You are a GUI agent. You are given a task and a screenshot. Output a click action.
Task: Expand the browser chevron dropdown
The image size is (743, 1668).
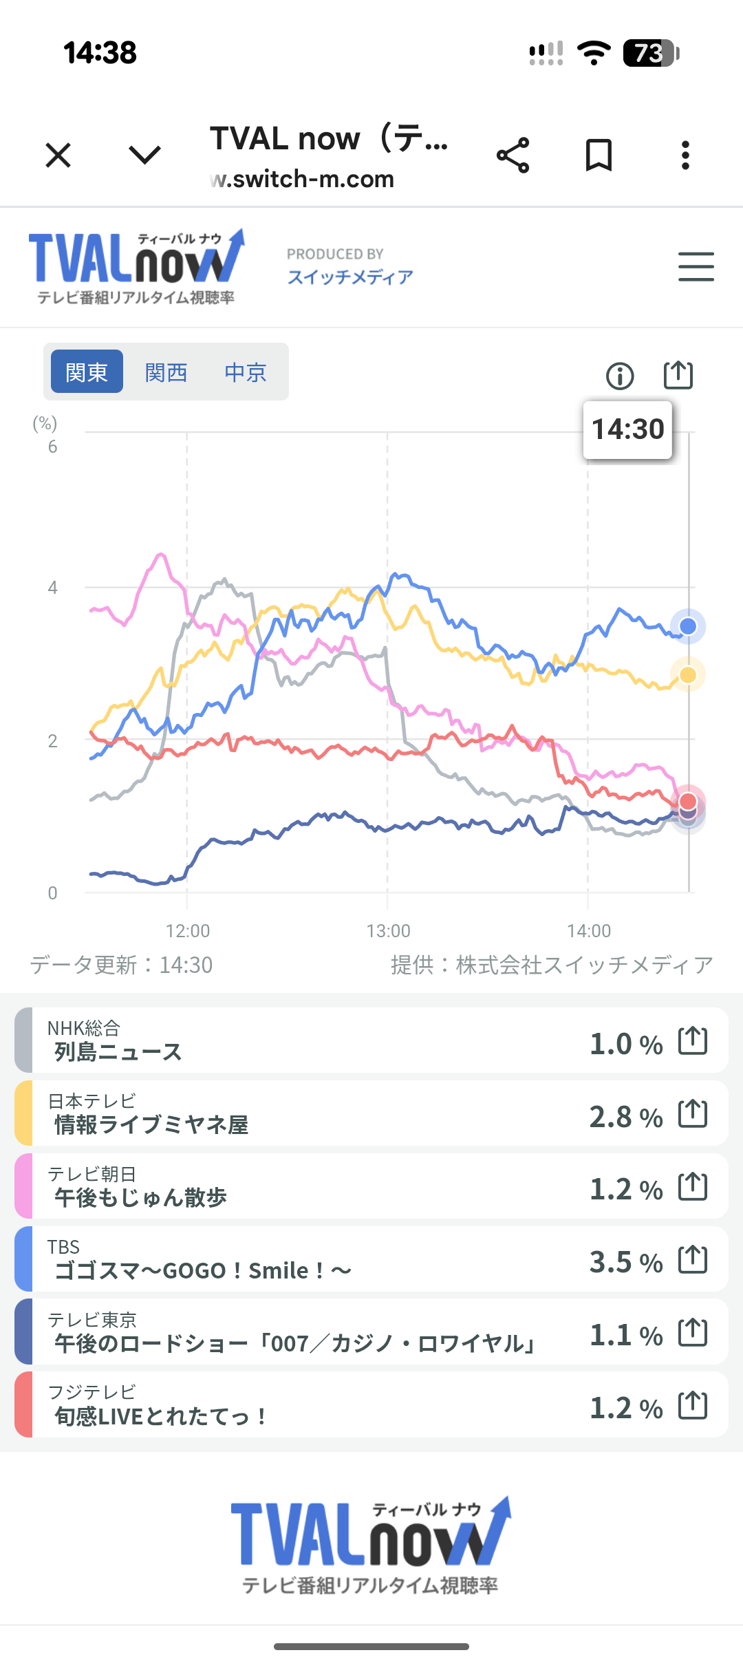click(x=145, y=155)
